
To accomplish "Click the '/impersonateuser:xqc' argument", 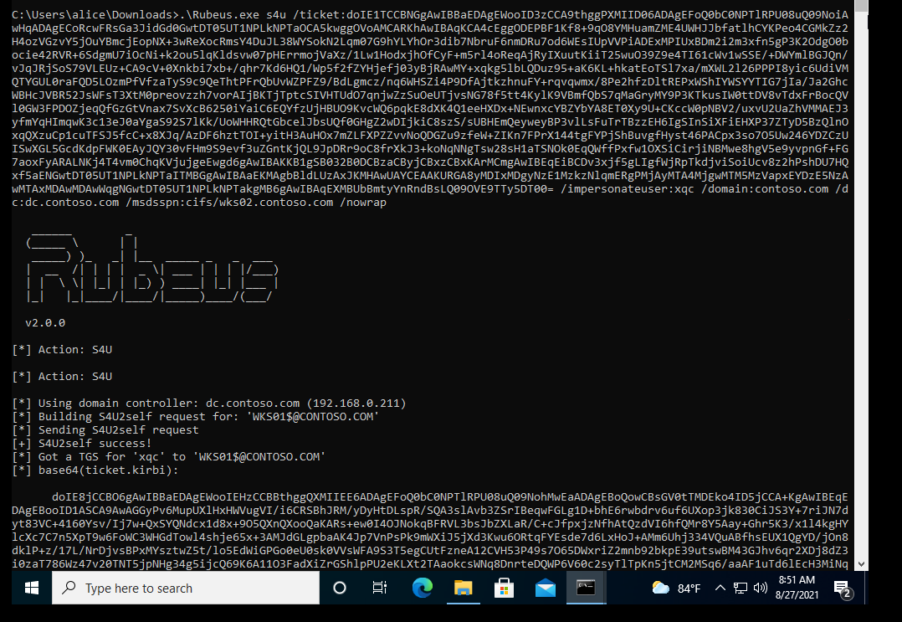I will (x=627, y=188).
